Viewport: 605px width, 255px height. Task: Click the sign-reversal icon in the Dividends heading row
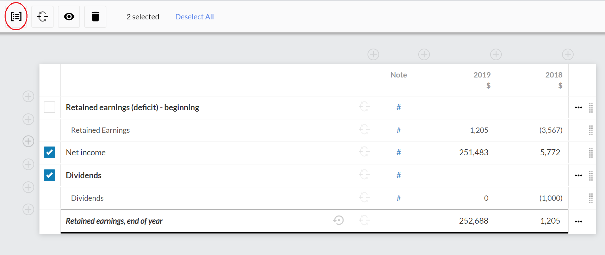click(x=364, y=175)
